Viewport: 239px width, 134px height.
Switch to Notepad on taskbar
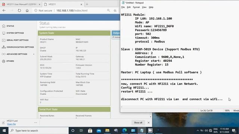[x=142, y=131]
